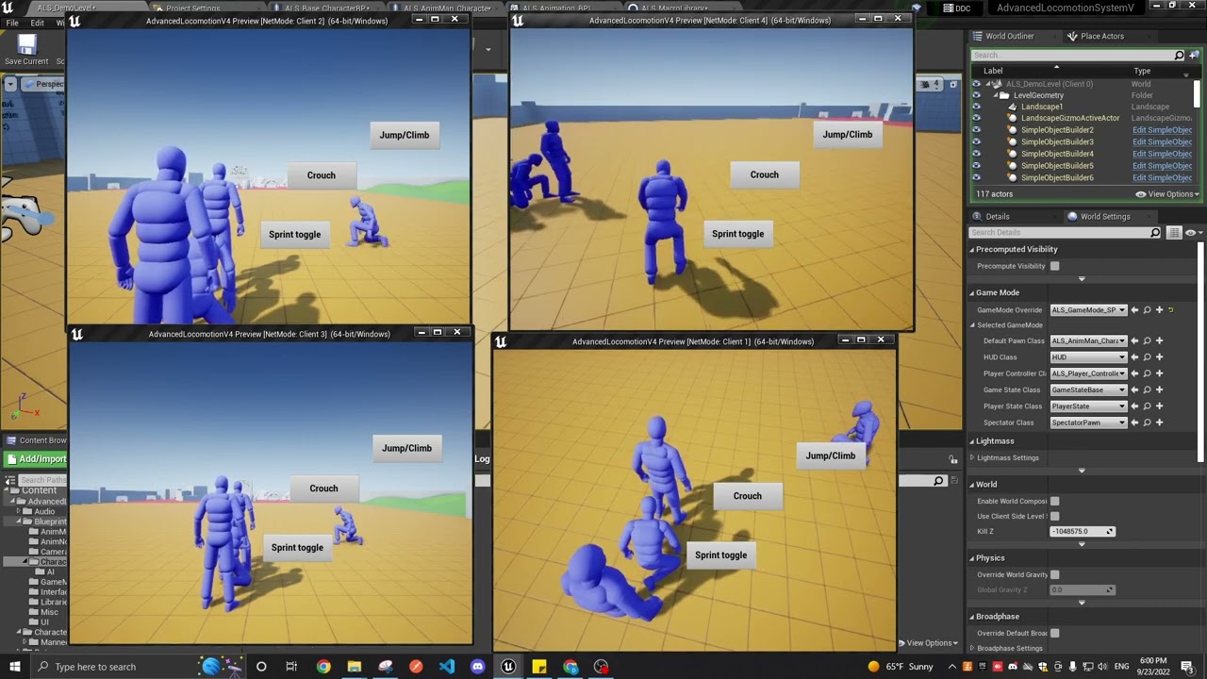Toggle Use Client Side Level checkbox
Viewport: 1207px width, 679px height.
1054,516
